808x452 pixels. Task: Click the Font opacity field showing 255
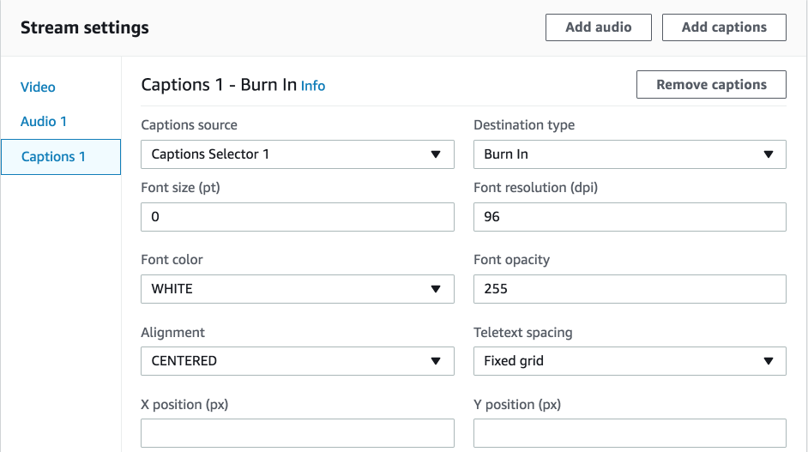pyautogui.click(x=630, y=289)
